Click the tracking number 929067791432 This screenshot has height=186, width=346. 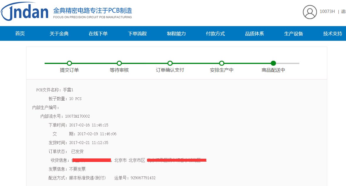click(x=143, y=178)
